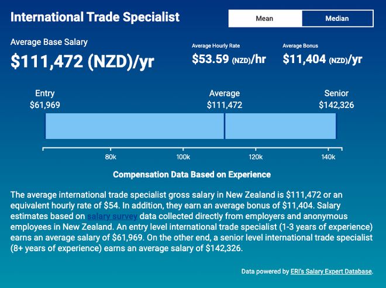Click the Entry $61,969 label
Screen dimensions: 386x288
pyautogui.click(x=45, y=99)
